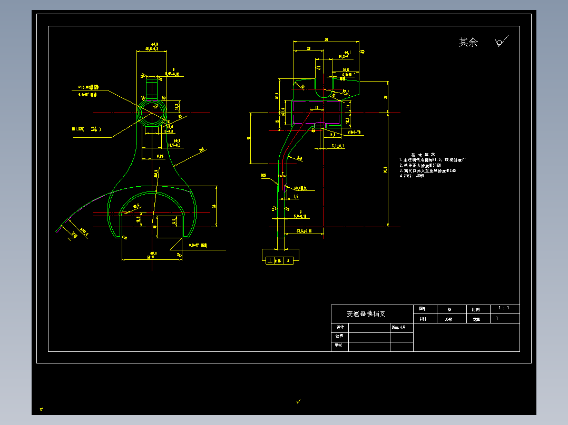The height and width of the screenshot is (425, 568).
Task: Select the magenta dashed rectangle in side view
Action: 316,113
